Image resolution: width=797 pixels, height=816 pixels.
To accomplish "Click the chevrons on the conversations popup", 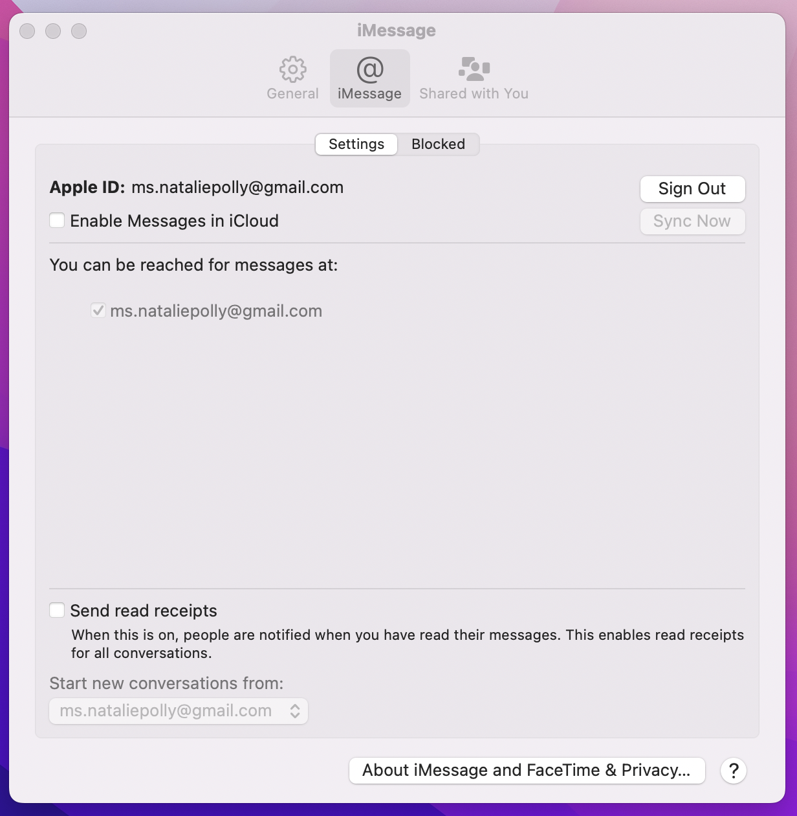I will tap(296, 710).
